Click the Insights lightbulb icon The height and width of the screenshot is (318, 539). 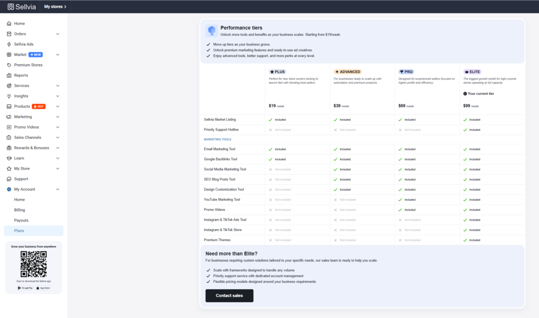(9, 96)
